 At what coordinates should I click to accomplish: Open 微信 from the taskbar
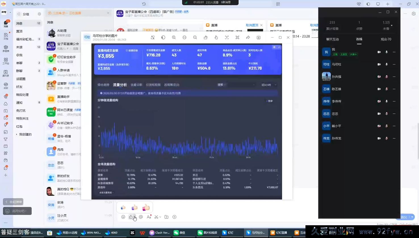click(179, 233)
